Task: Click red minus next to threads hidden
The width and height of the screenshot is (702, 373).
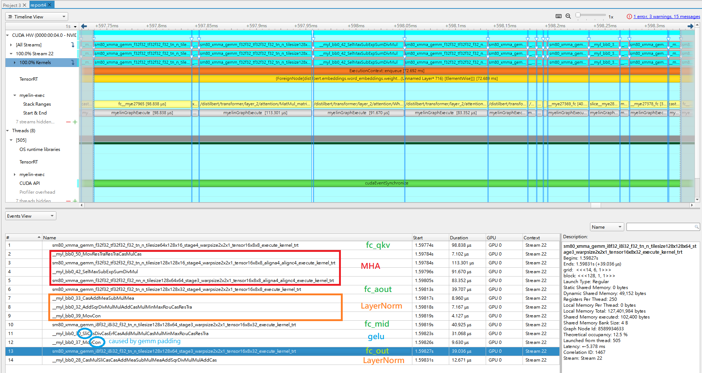Action: pyautogui.click(x=68, y=201)
